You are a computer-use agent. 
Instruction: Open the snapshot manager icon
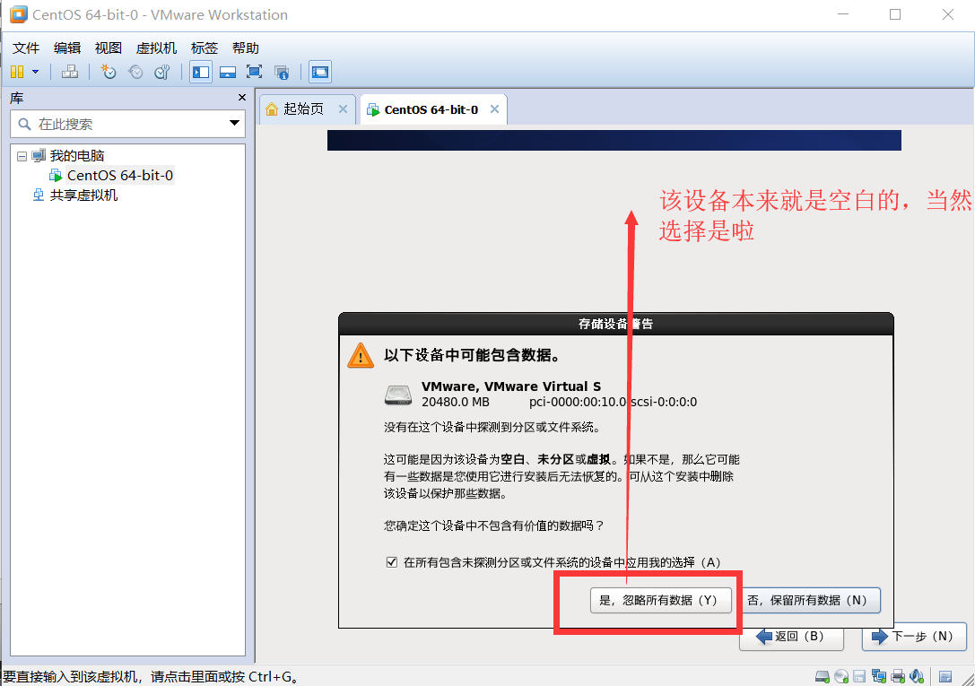pos(161,72)
